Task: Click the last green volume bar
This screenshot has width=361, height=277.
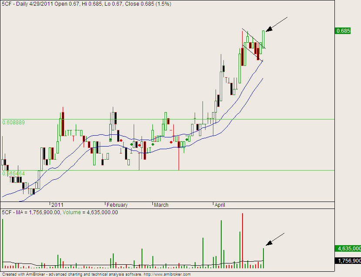Action: pyautogui.click(x=263, y=257)
